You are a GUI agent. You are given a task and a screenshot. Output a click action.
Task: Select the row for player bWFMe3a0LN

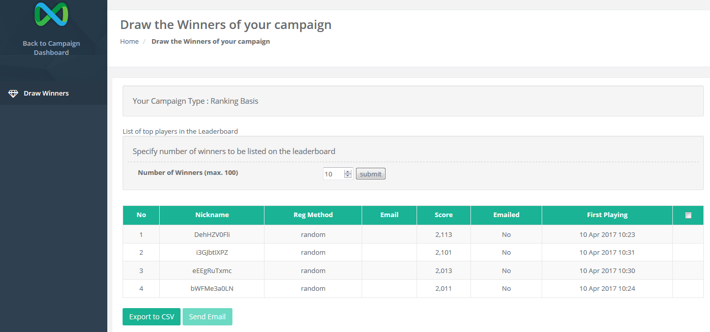pos(212,289)
